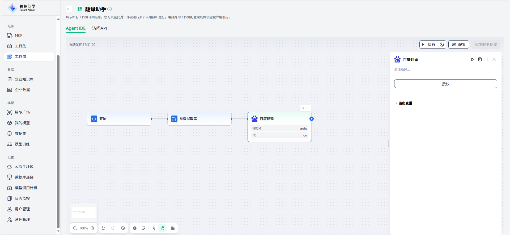Toggle the hand pan mode

[x=163, y=228]
